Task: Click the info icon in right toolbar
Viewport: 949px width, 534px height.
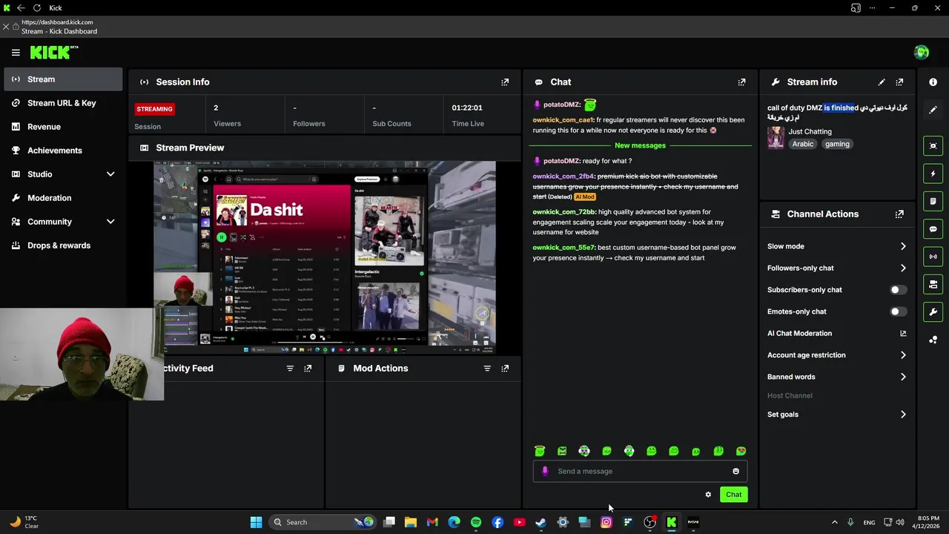Action: click(x=933, y=82)
